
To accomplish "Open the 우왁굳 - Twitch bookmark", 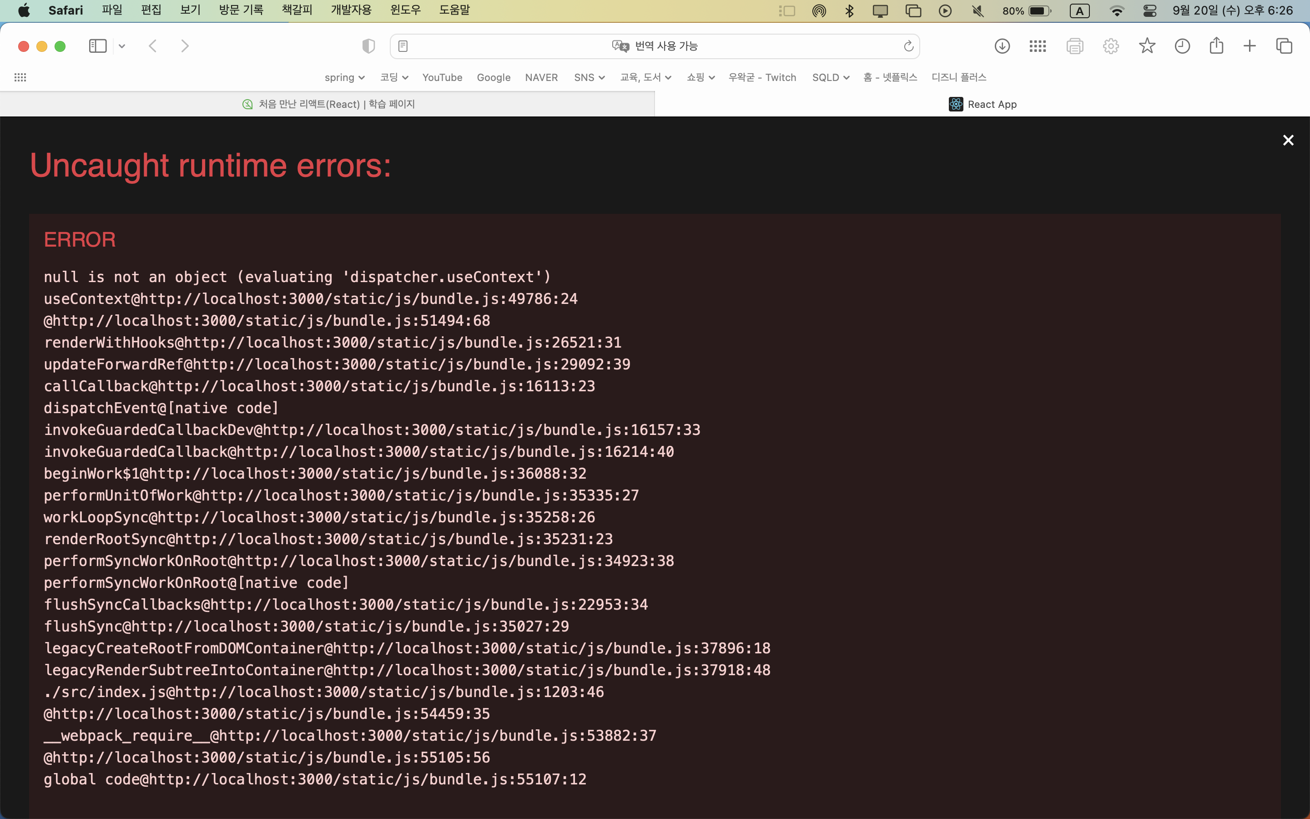I will coord(762,77).
